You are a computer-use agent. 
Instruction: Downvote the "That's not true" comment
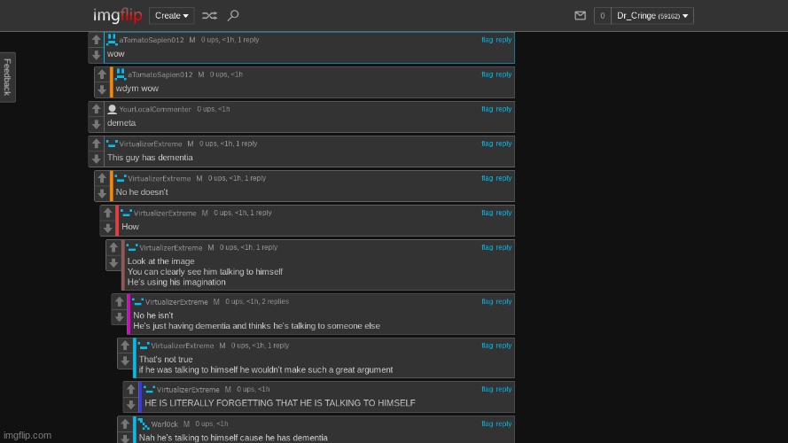[125, 361]
